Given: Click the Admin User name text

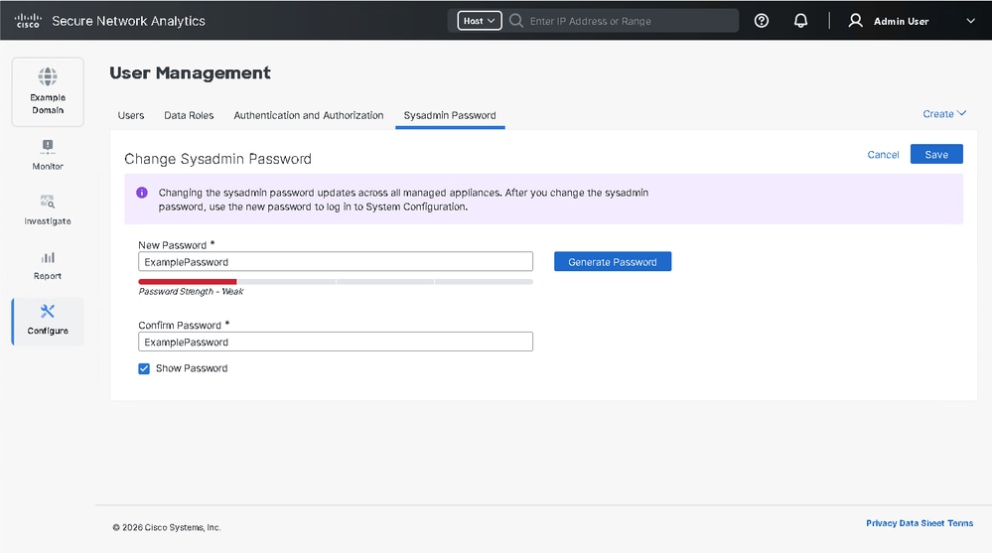Looking at the screenshot, I should click(901, 21).
